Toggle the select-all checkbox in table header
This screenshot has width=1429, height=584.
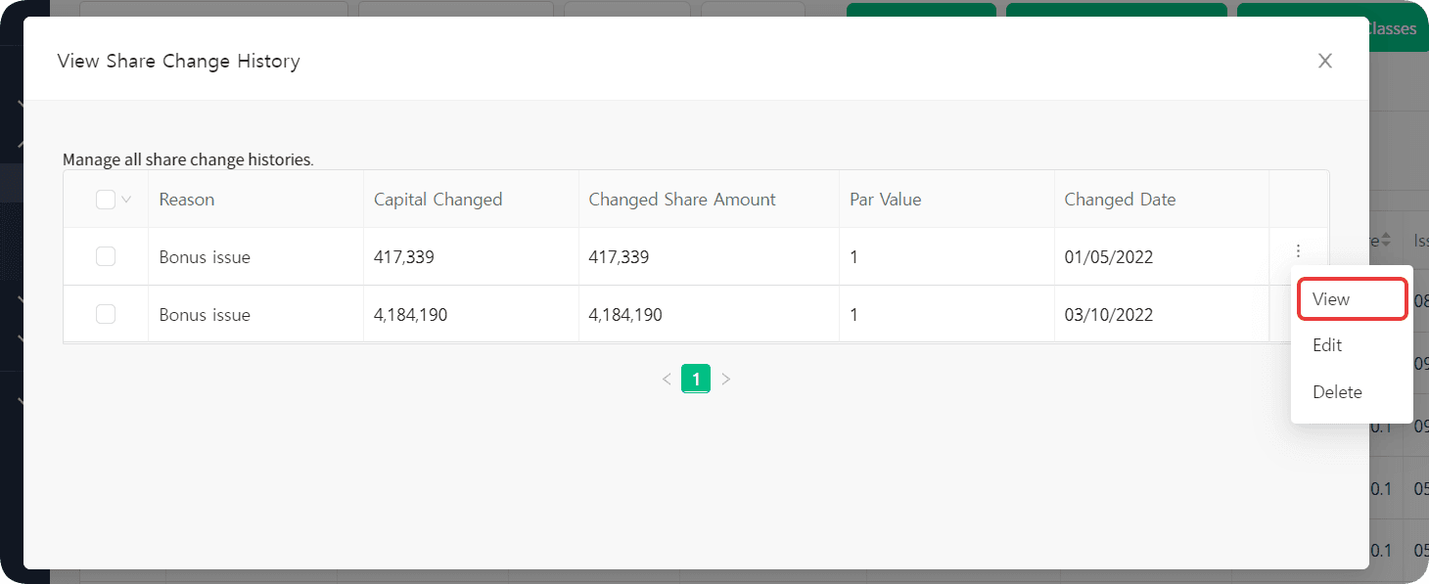pos(105,200)
